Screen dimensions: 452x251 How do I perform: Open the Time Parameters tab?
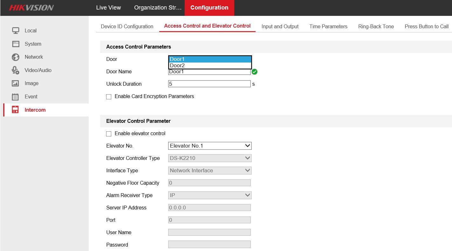click(328, 27)
